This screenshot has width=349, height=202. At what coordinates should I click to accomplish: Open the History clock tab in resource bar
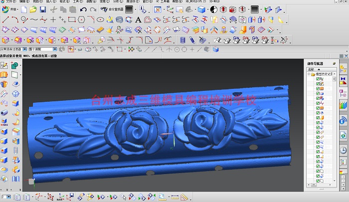(343, 150)
